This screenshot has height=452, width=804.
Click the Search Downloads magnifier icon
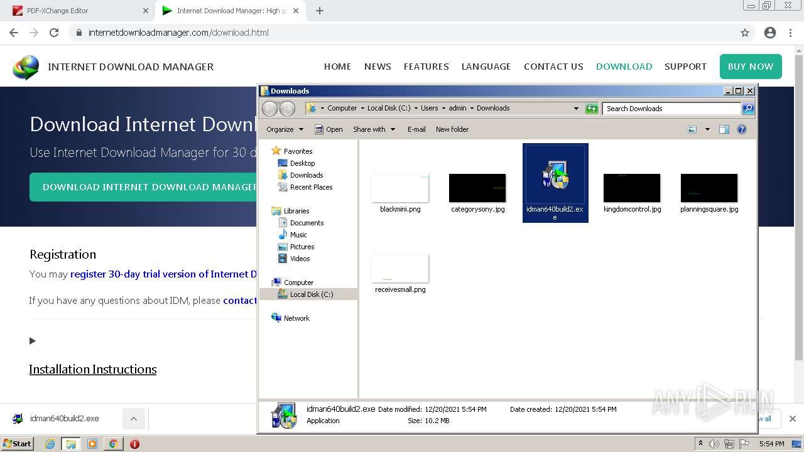(x=748, y=109)
